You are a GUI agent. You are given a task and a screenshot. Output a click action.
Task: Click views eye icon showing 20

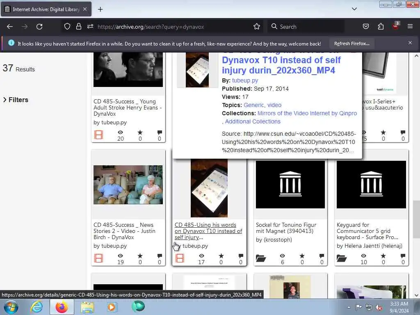point(121,132)
